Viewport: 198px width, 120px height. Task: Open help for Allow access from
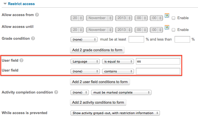37,15
